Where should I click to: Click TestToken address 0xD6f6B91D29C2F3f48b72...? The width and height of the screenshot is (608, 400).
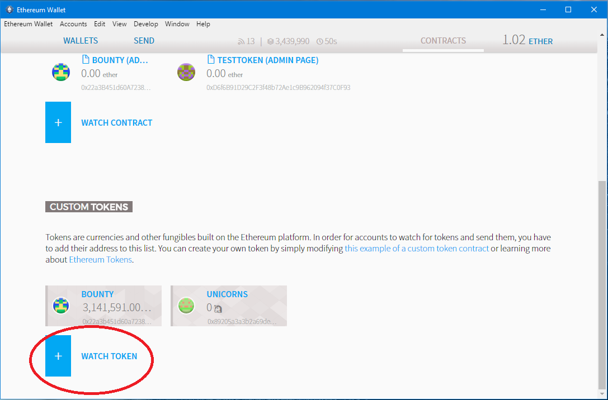point(279,88)
